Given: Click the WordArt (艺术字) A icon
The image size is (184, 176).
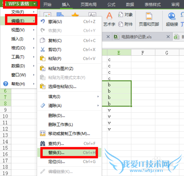Looking at the screenshot, I should (109, 16).
